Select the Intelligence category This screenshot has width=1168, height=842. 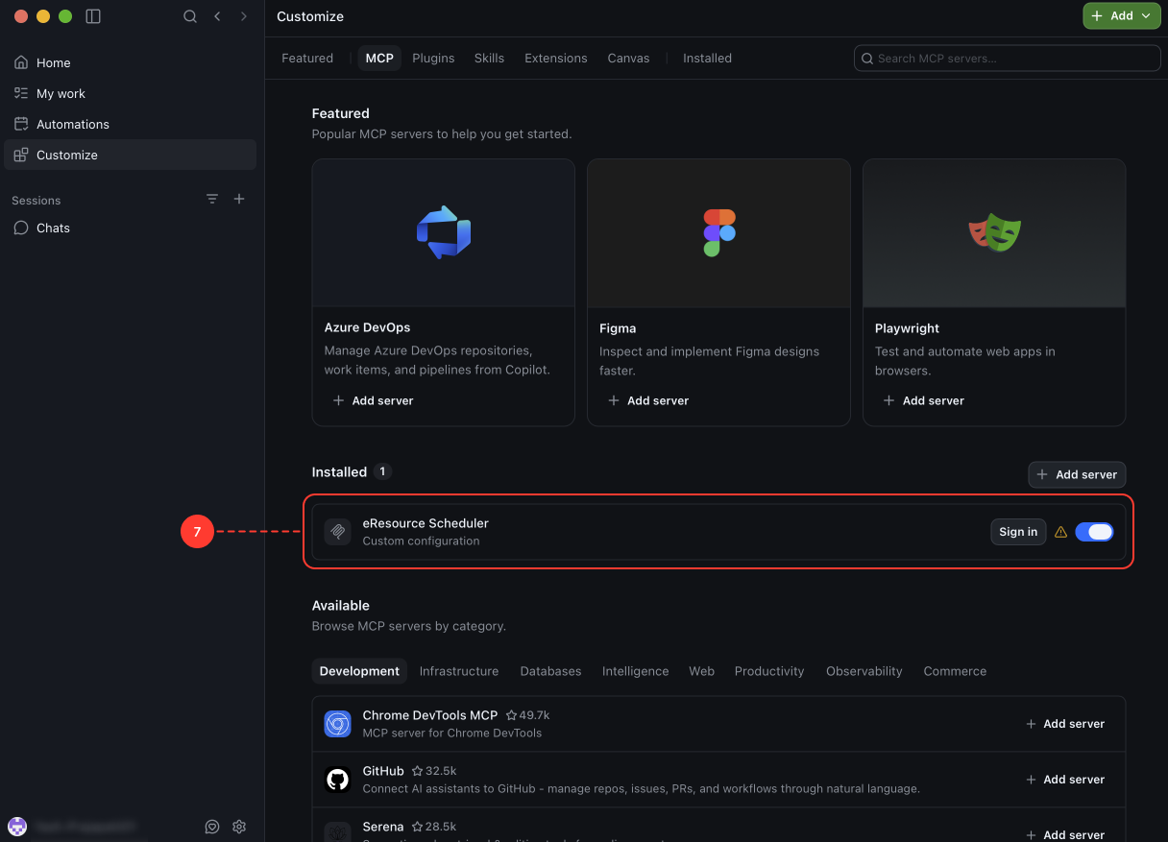pos(635,671)
